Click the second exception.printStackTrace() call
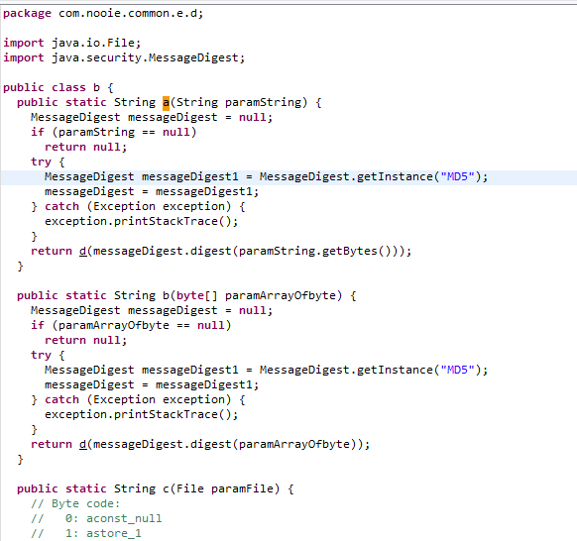 [142, 414]
